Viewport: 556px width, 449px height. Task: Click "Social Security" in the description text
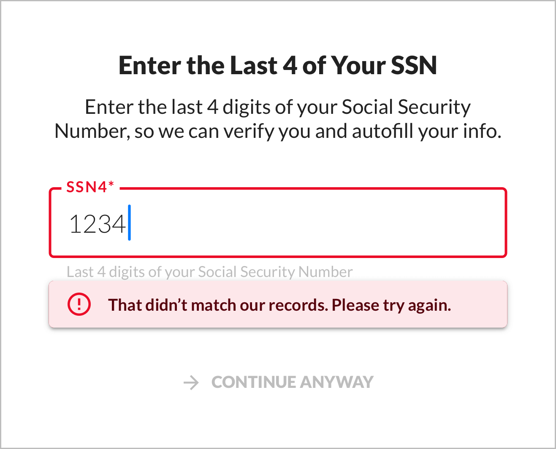pos(406,107)
